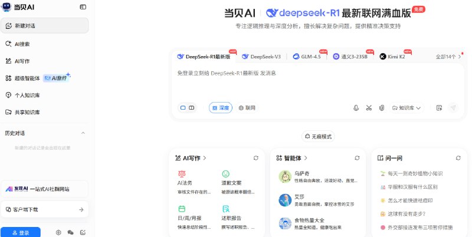Refresh the AI写作 card
472x237 pixels.
pyautogui.click(x=256, y=158)
